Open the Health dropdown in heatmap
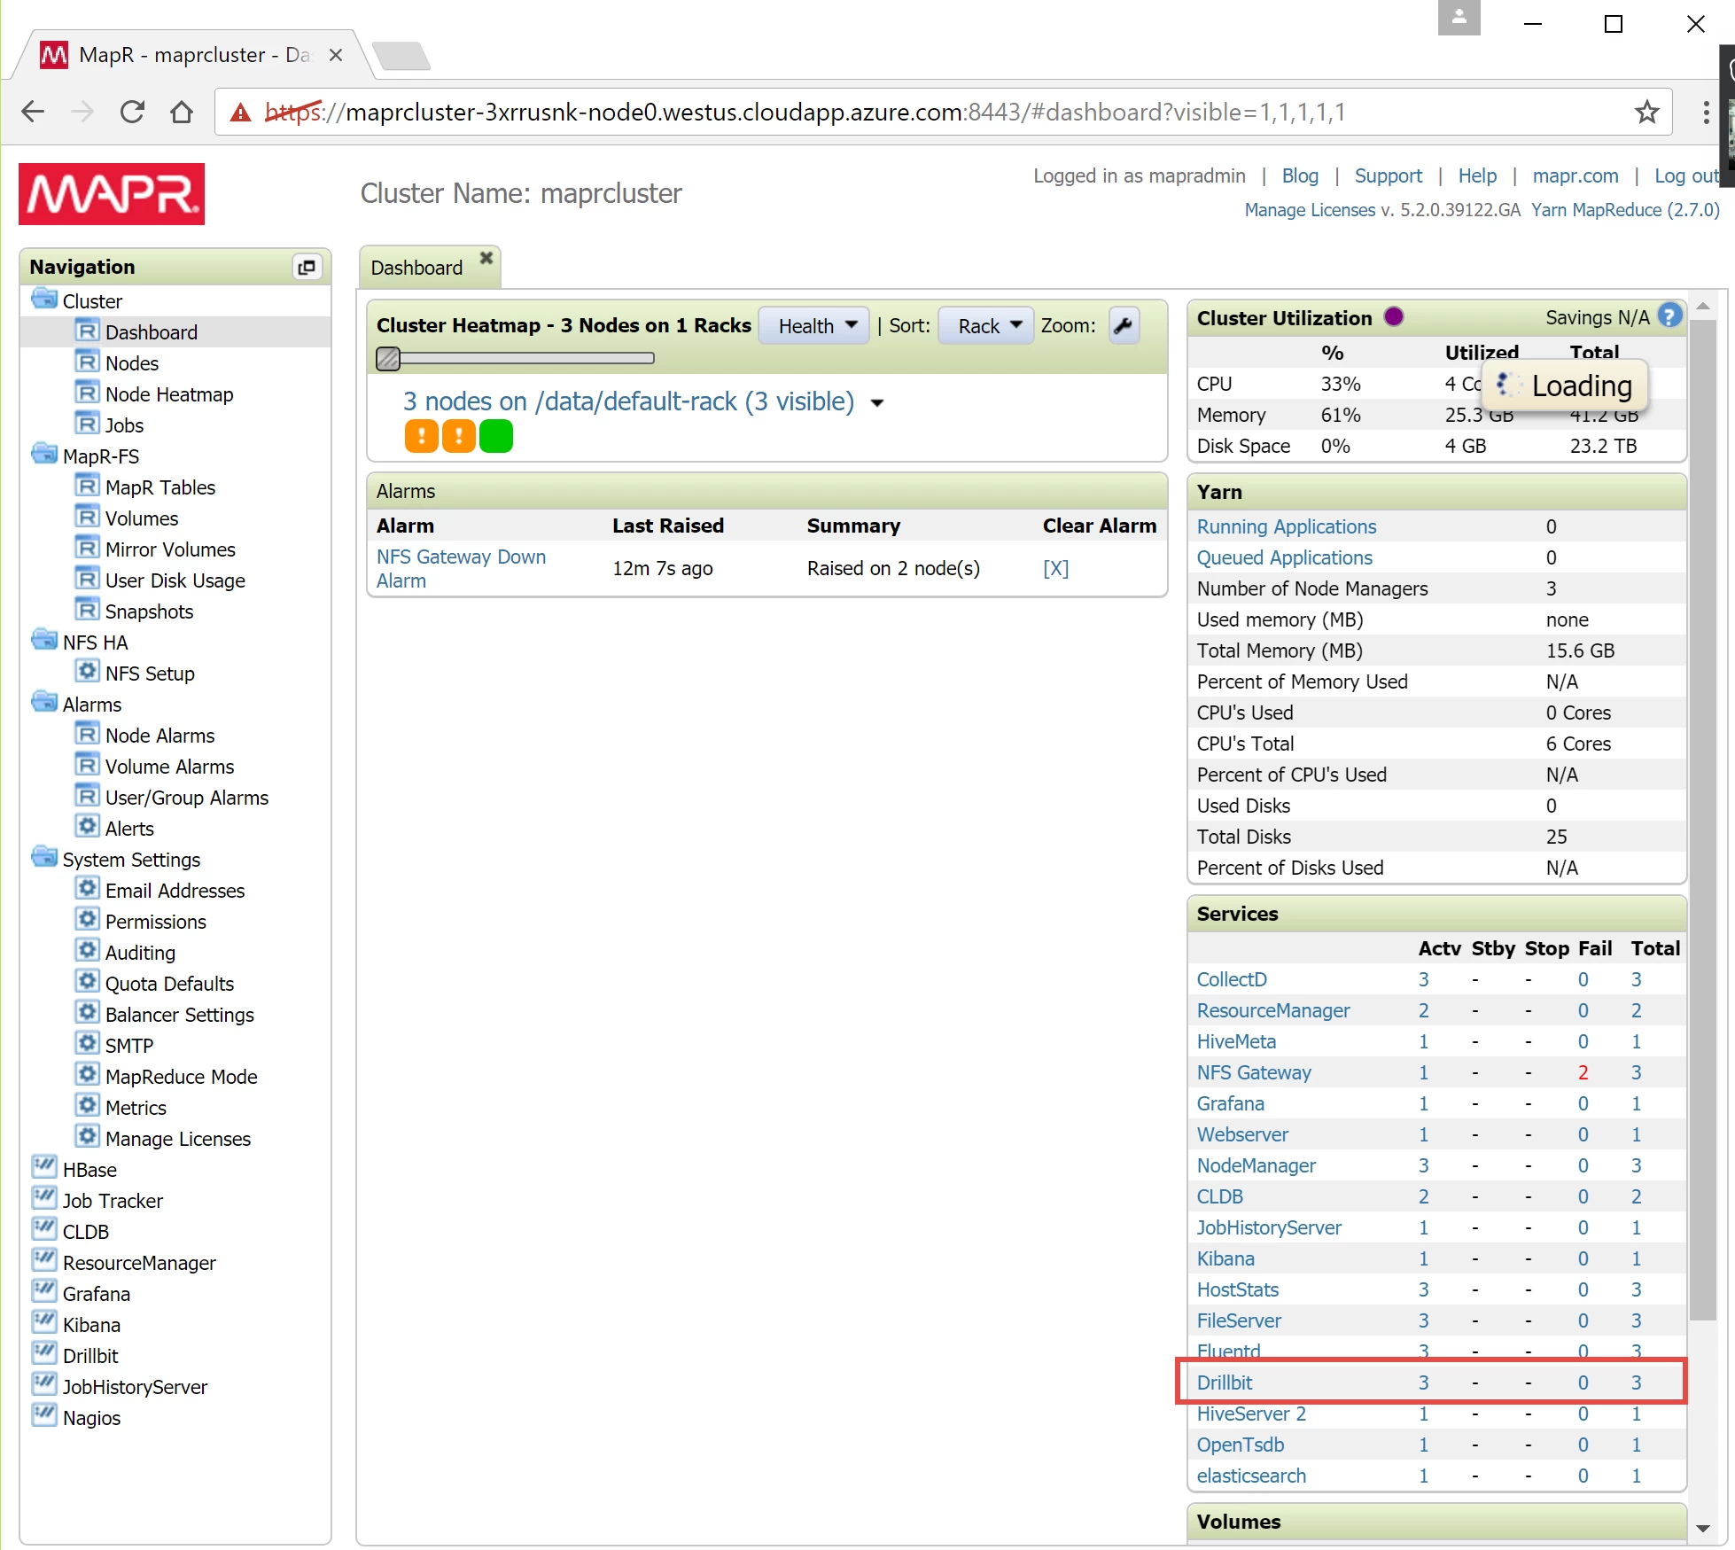 (x=815, y=326)
